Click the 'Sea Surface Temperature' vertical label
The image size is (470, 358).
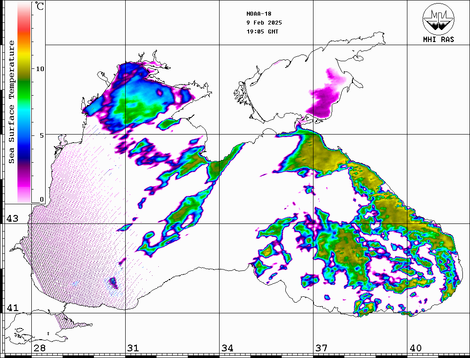pos(11,102)
